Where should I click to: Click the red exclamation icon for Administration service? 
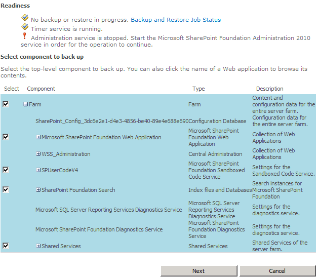(24, 36)
